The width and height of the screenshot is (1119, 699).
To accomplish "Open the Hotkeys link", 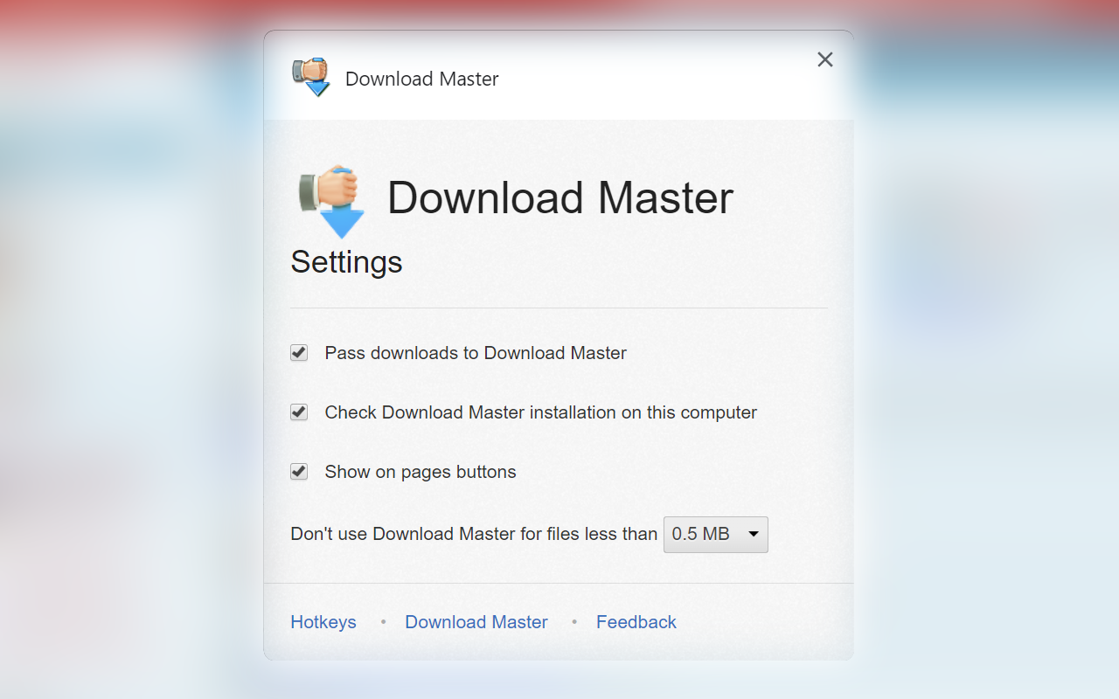I will [323, 622].
